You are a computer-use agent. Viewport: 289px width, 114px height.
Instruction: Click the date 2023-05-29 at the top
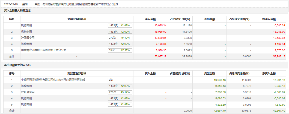10,5
